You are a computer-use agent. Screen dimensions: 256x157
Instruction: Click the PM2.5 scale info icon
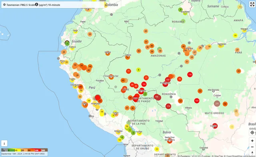(x=36, y=4)
